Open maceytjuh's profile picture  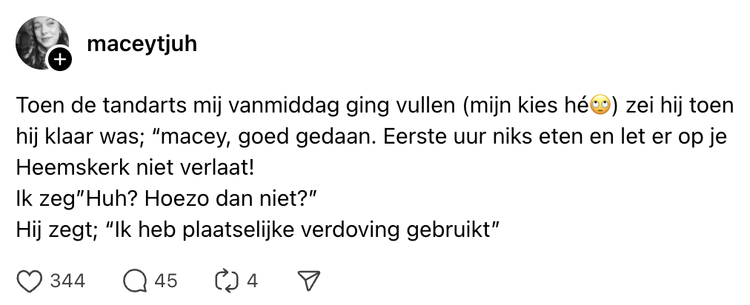click(41, 41)
